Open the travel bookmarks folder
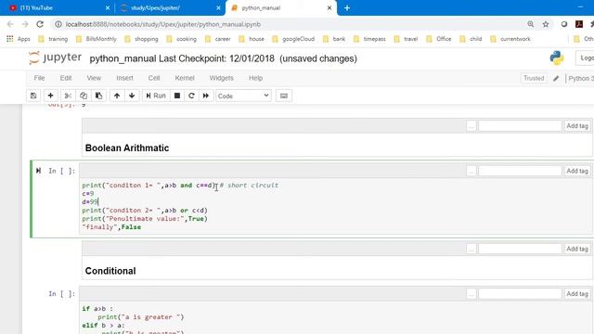The image size is (594, 334). click(x=406, y=39)
